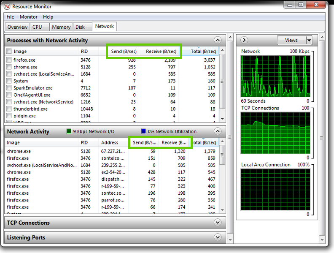Screen dimensions: 334x253
Task: Check the firefox.exe process checkbox
Action: [9, 60]
